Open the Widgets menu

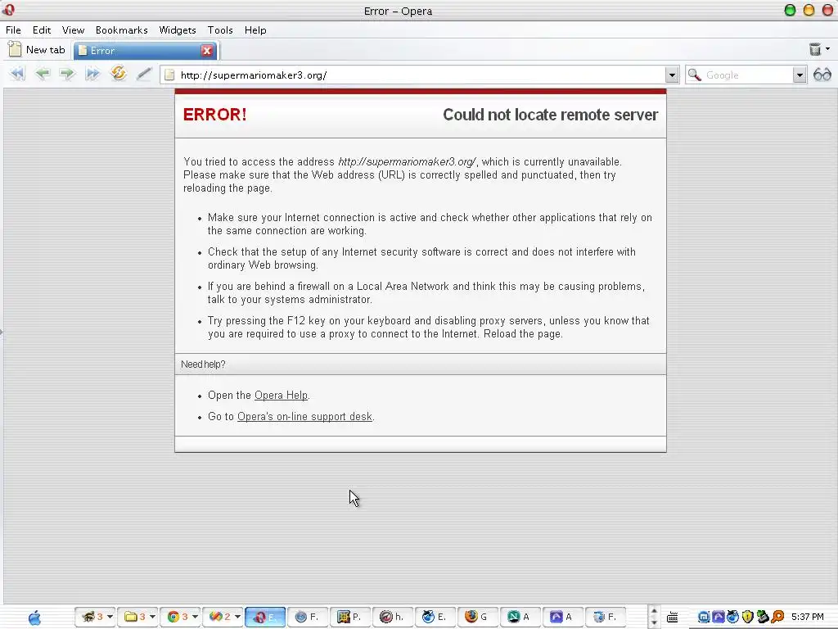click(x=178, y=30)
